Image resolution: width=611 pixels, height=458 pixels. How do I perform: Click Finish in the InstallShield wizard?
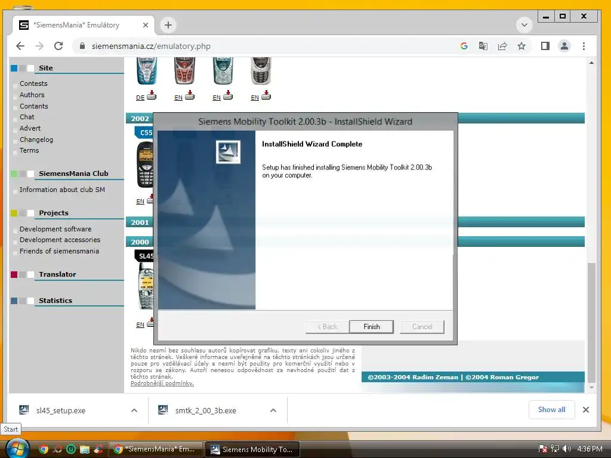point(371,327)
